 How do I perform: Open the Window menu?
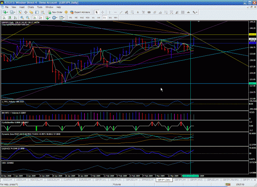pyautogui.click(x=49, y=7)
